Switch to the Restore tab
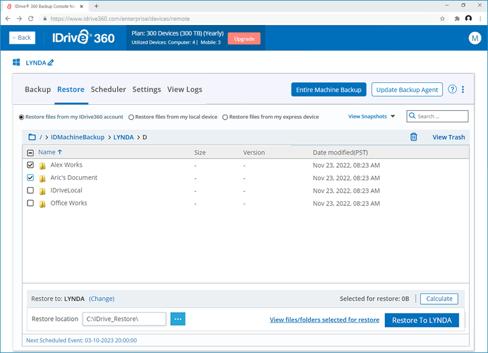This screenshot has height=353, width=488. click(x=71, y=90)
